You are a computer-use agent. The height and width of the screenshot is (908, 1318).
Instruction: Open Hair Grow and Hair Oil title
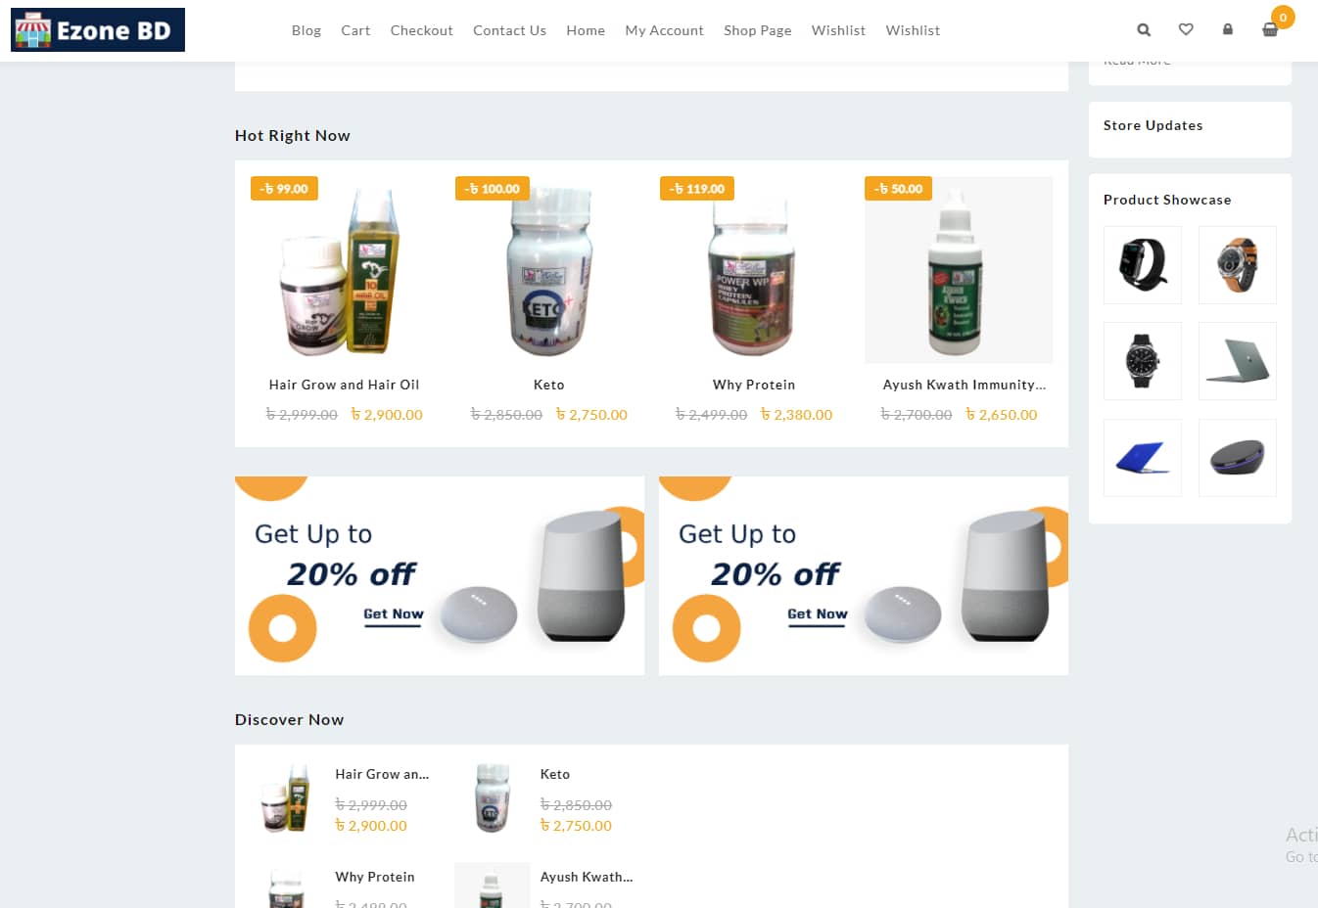click(x=344, y=385)
